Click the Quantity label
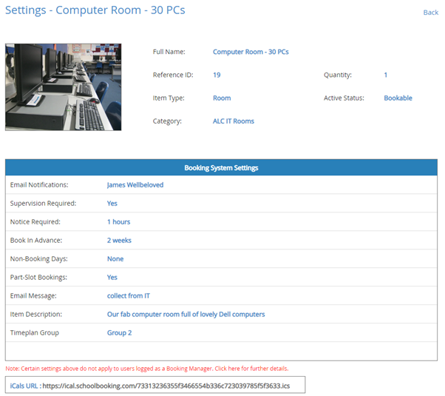Viewport: 445px width, 396px height. [338, 75]
